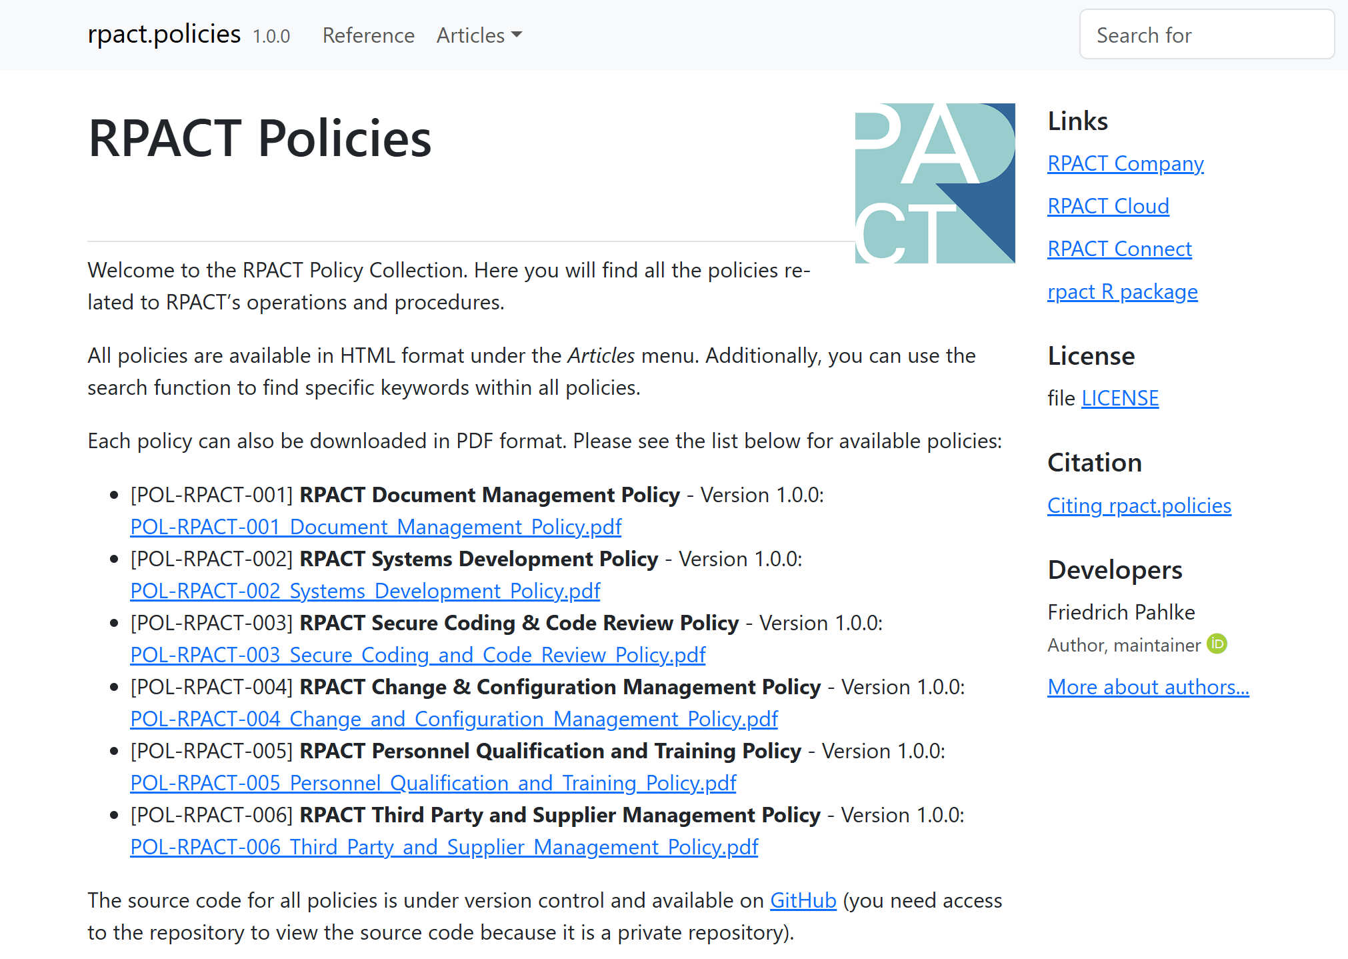1348x959 pixels.
Task: Click the ORCID icon beside Author, maintainer
Action: point(1217,644)
